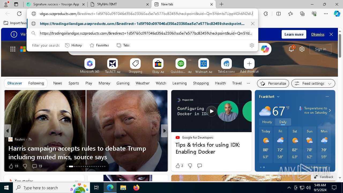The height and width of the screenshot is (193, 343).
Task: Filter search by Favorites
Action: [x=99, y=45]
